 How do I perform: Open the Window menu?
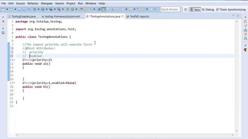pyautogui.click(x=91, y=3)
